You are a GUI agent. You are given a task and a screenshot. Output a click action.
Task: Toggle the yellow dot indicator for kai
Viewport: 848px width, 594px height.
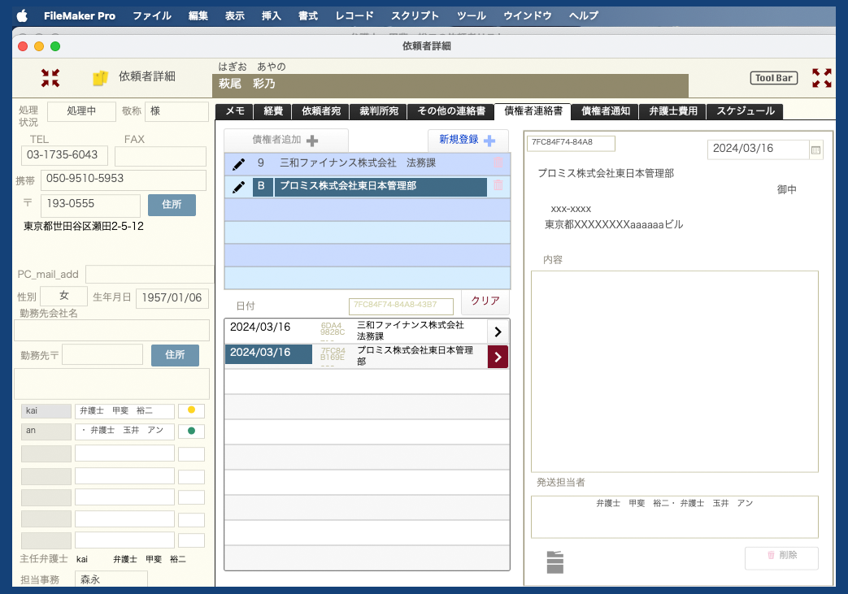point(192,411)
